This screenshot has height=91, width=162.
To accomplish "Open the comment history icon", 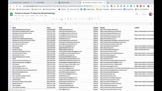I will [136, 14].
